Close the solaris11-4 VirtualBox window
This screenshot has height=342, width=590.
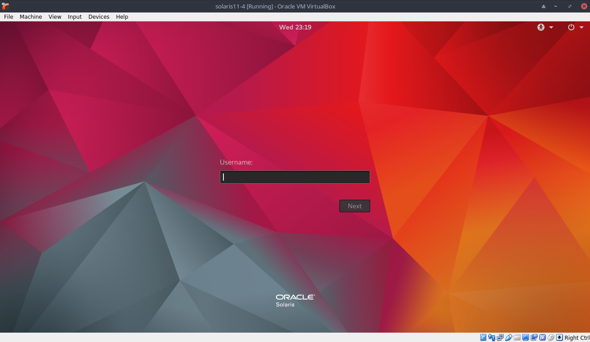tap(583, 6)
